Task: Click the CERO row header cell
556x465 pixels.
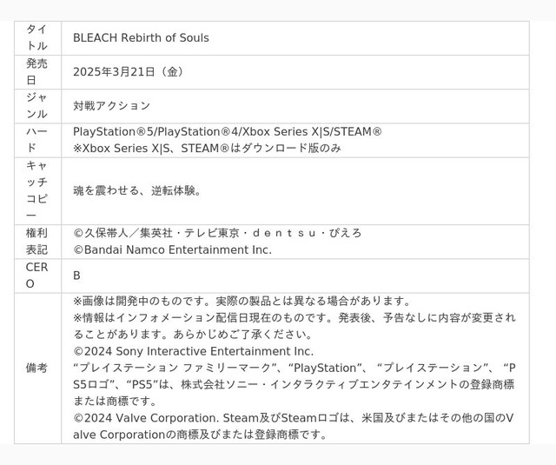Action: click(x=37, y=276)
